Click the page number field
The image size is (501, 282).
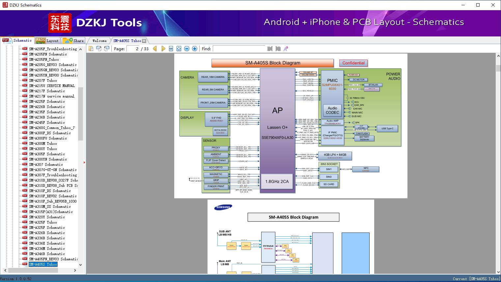pos(133,49)
